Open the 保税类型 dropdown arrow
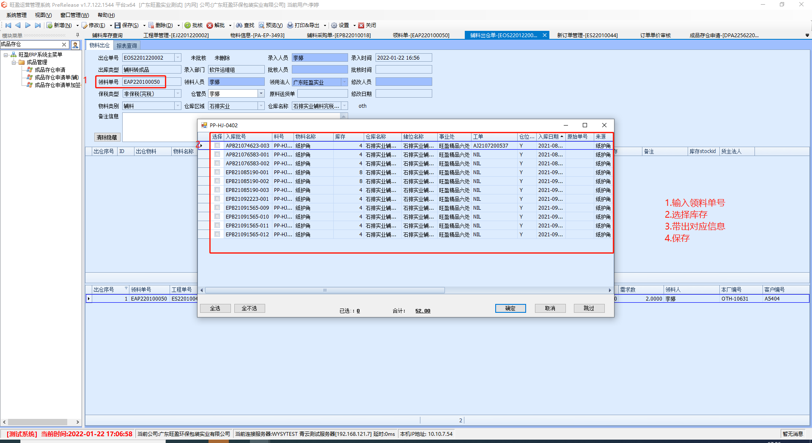Image resolution: width=812 pixels, height=443 pixels. coord(178,94)
